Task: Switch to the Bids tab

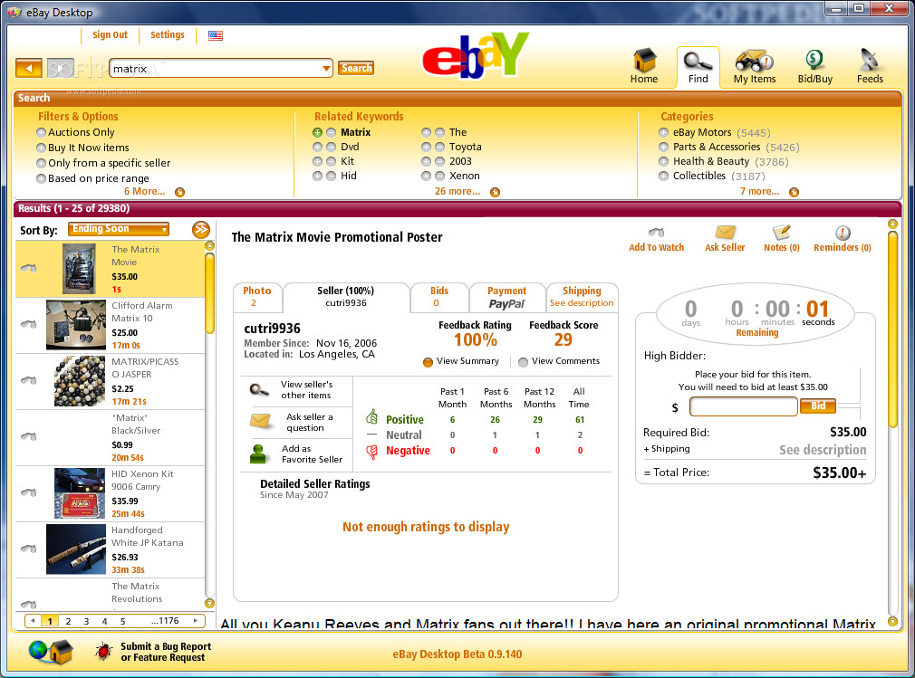Action: [439, 297]
